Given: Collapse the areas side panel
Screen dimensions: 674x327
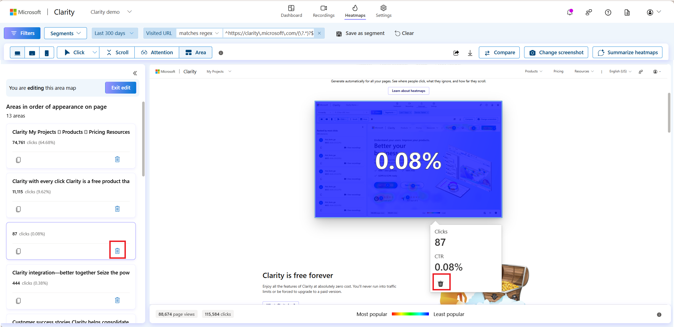Looking at the screenshot, I should coord(135,73).
